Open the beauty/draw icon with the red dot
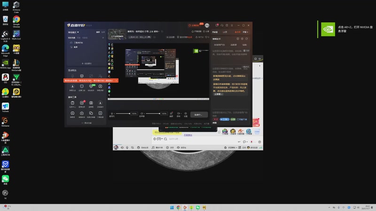 pos(171,114)
